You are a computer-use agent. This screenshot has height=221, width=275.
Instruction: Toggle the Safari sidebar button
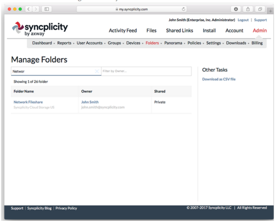tap(47, 9)
